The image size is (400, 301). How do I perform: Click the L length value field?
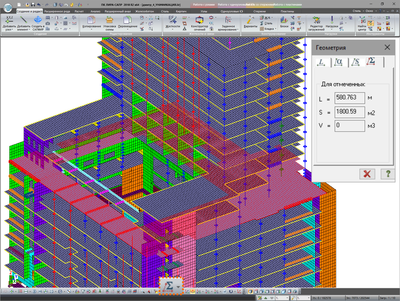[349, 98]
